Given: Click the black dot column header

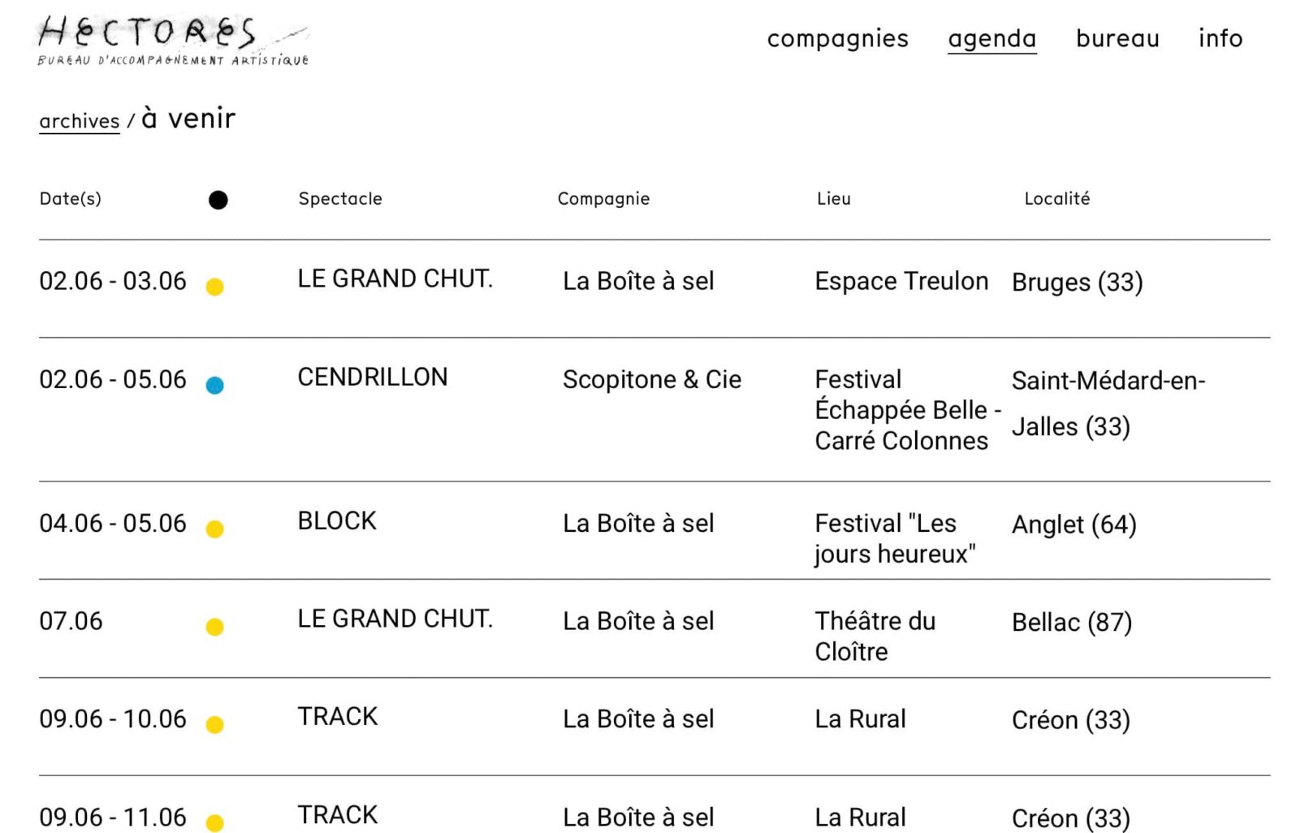Looking at the screenshot, I should pyautogui.click(x=218, y=200).
